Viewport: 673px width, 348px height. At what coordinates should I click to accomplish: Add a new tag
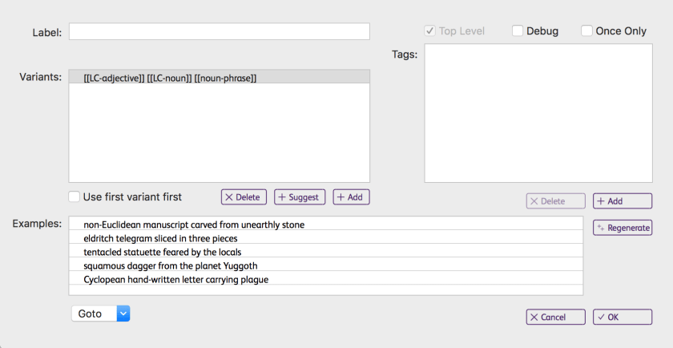click(x=622, y=201)
